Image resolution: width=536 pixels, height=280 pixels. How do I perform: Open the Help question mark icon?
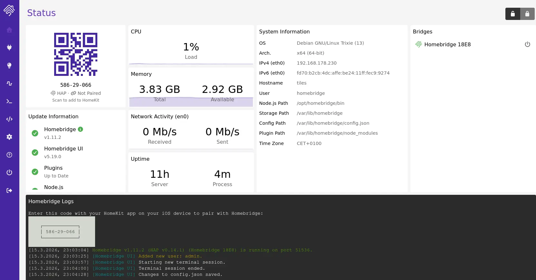[9, 155]
